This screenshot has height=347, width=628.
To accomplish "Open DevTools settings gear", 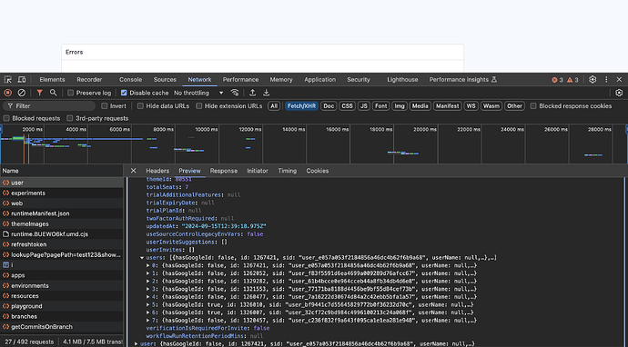I will click(x=593, y=80).
